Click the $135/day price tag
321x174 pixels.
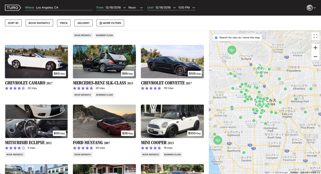point(195,74)
